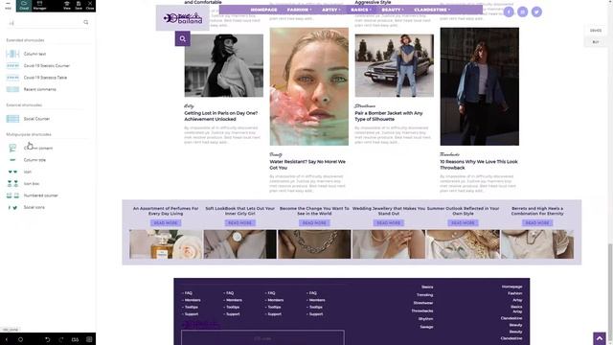The width and height of the screenshot is (613, 345).
Task: Click the View button in builder toolbar
Action: tap(67, 6)
